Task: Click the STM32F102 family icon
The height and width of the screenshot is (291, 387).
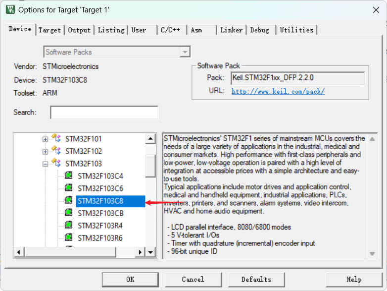Action: click(x=56, y=150)
